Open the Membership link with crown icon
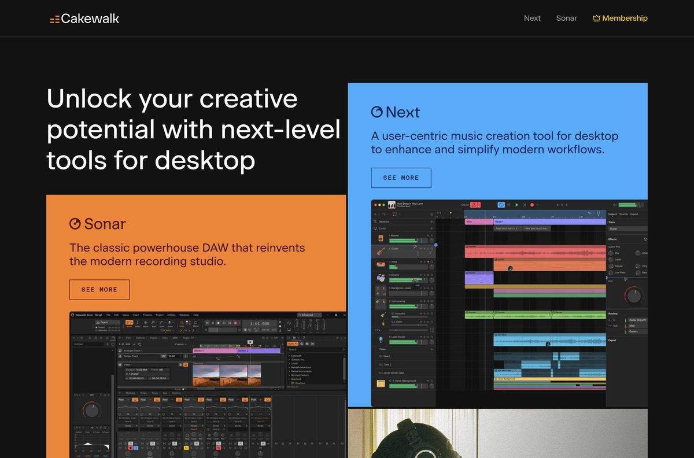This screenshot has width=694, height=458. (620, 18)
